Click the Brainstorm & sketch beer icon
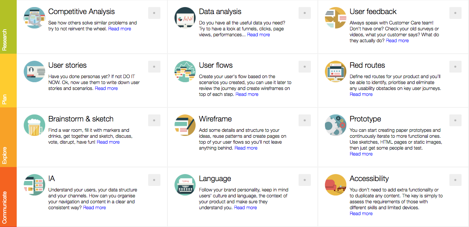Viewport: 469px width, 227px height. point(34,125)
